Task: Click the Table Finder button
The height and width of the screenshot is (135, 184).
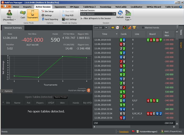Action: click(61, 97)
